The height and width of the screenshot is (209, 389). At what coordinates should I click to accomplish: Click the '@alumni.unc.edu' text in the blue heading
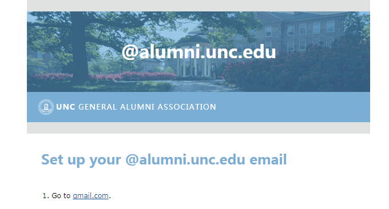point(185,160)
